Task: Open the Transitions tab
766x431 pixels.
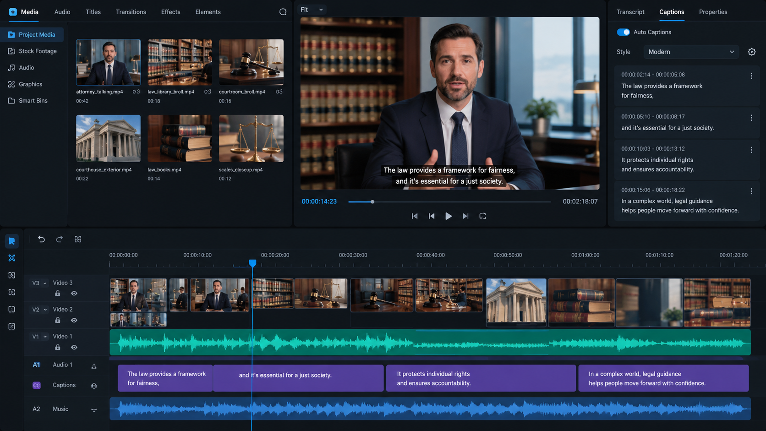Action: coord(131,12)
